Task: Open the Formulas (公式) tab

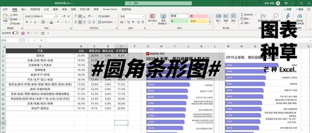Action: tap(47, 9)
